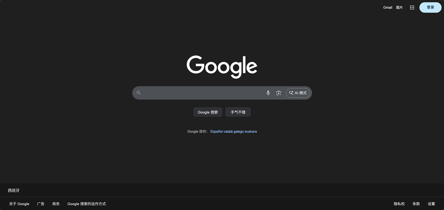The height and width of the screenshot is (210, 444).
Task: Switch language to català
Action: 228,131
